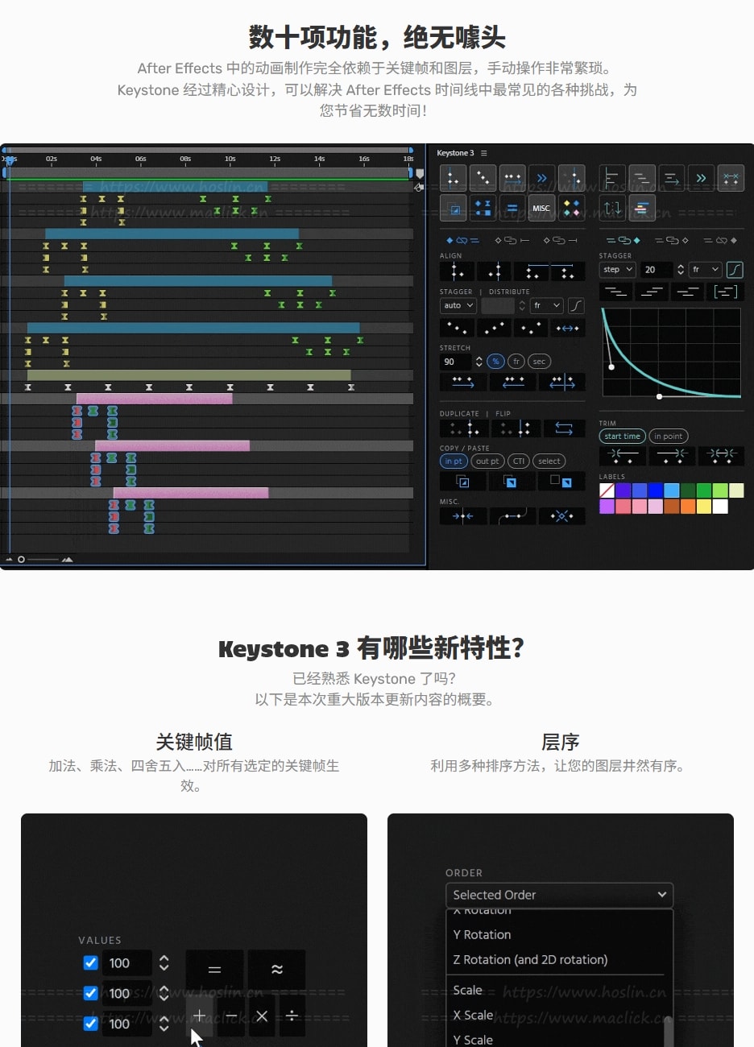Image resolution: width=754 pixels, height=1047 pixels.
Task: Click the first layer stagger descending icon
Action: 615,292
